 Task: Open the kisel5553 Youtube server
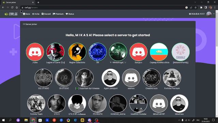click(139, 104)
